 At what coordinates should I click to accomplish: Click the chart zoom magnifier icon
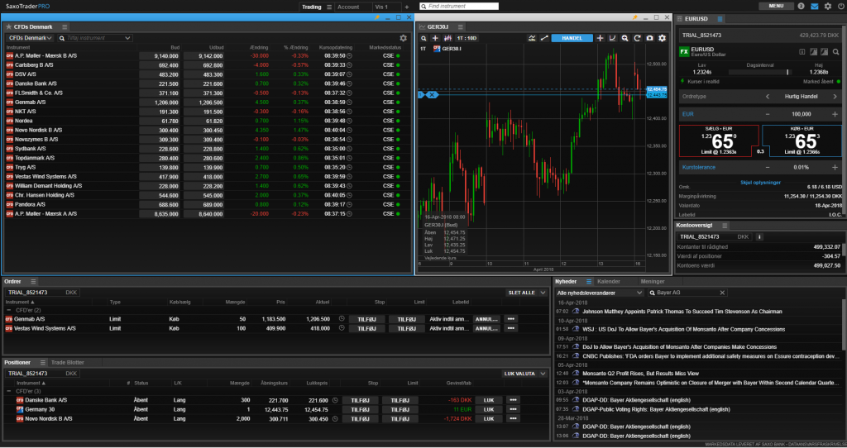point(625,38)
